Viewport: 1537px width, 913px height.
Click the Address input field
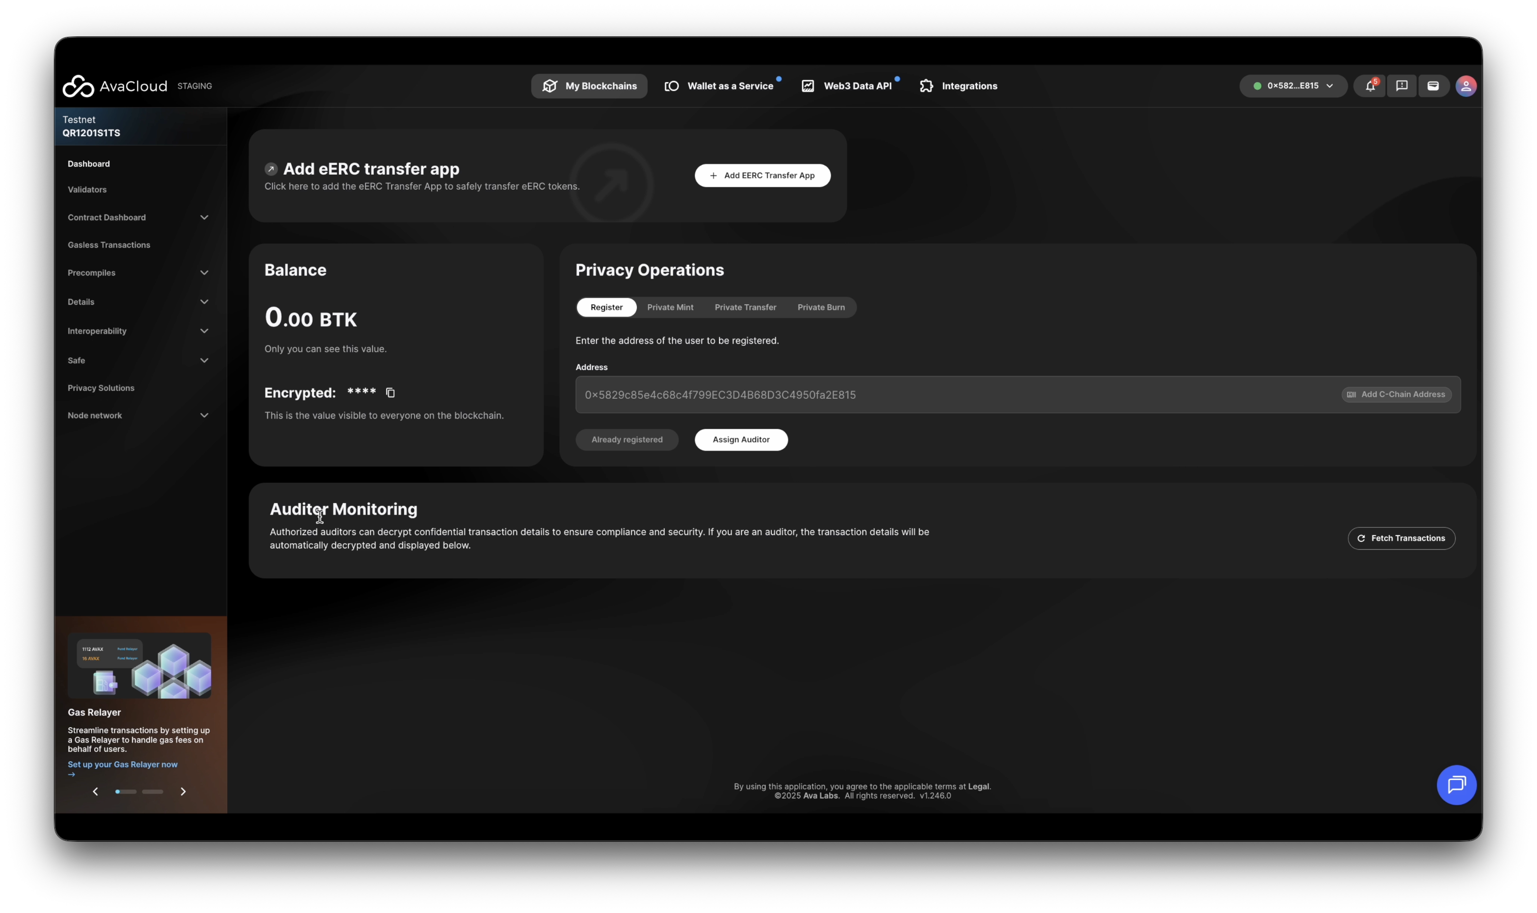(954, 394)
